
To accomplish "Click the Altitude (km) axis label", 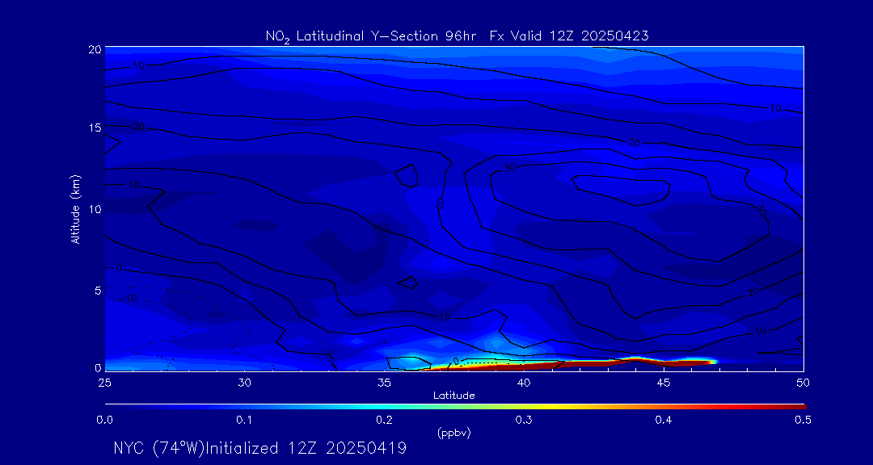I will tap(76, 208).
